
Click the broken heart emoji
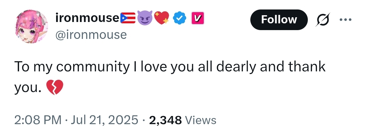pyautogui.click(x=54, y=87)
